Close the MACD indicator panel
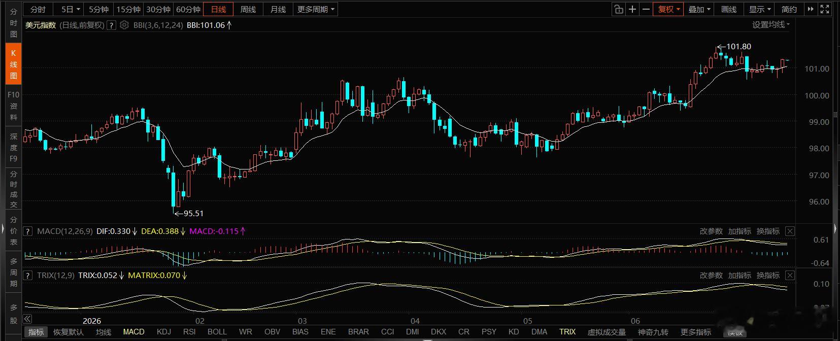Screen dimensions: 840x341 point(790,231)
